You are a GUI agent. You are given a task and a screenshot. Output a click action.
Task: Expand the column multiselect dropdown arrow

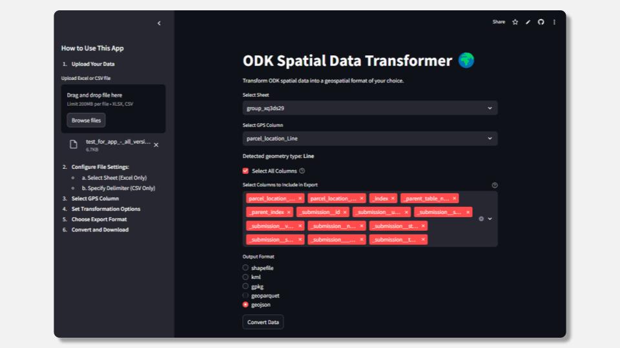point(490,218)
